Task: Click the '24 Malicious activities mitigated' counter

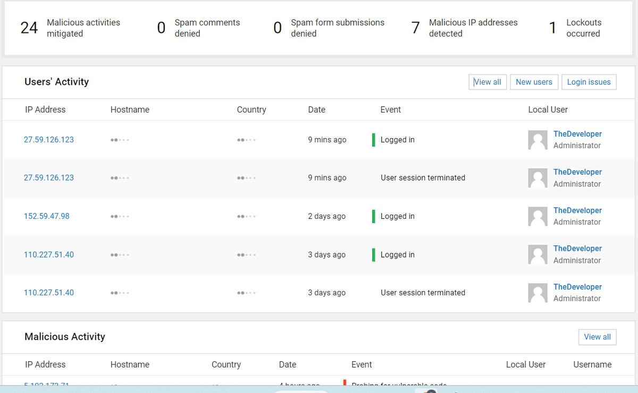Action: click(68, 28)
